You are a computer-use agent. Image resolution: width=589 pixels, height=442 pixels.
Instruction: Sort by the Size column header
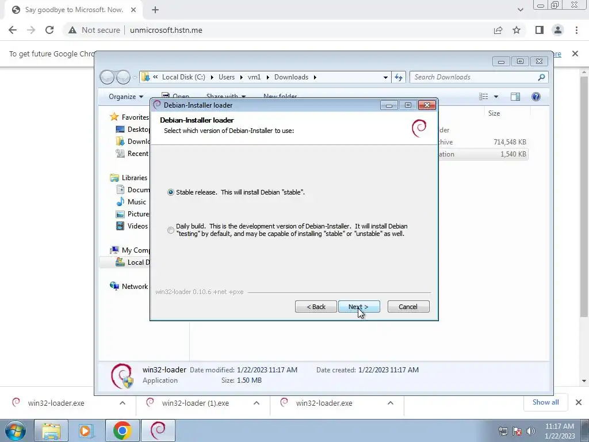(x=494, y=113)
